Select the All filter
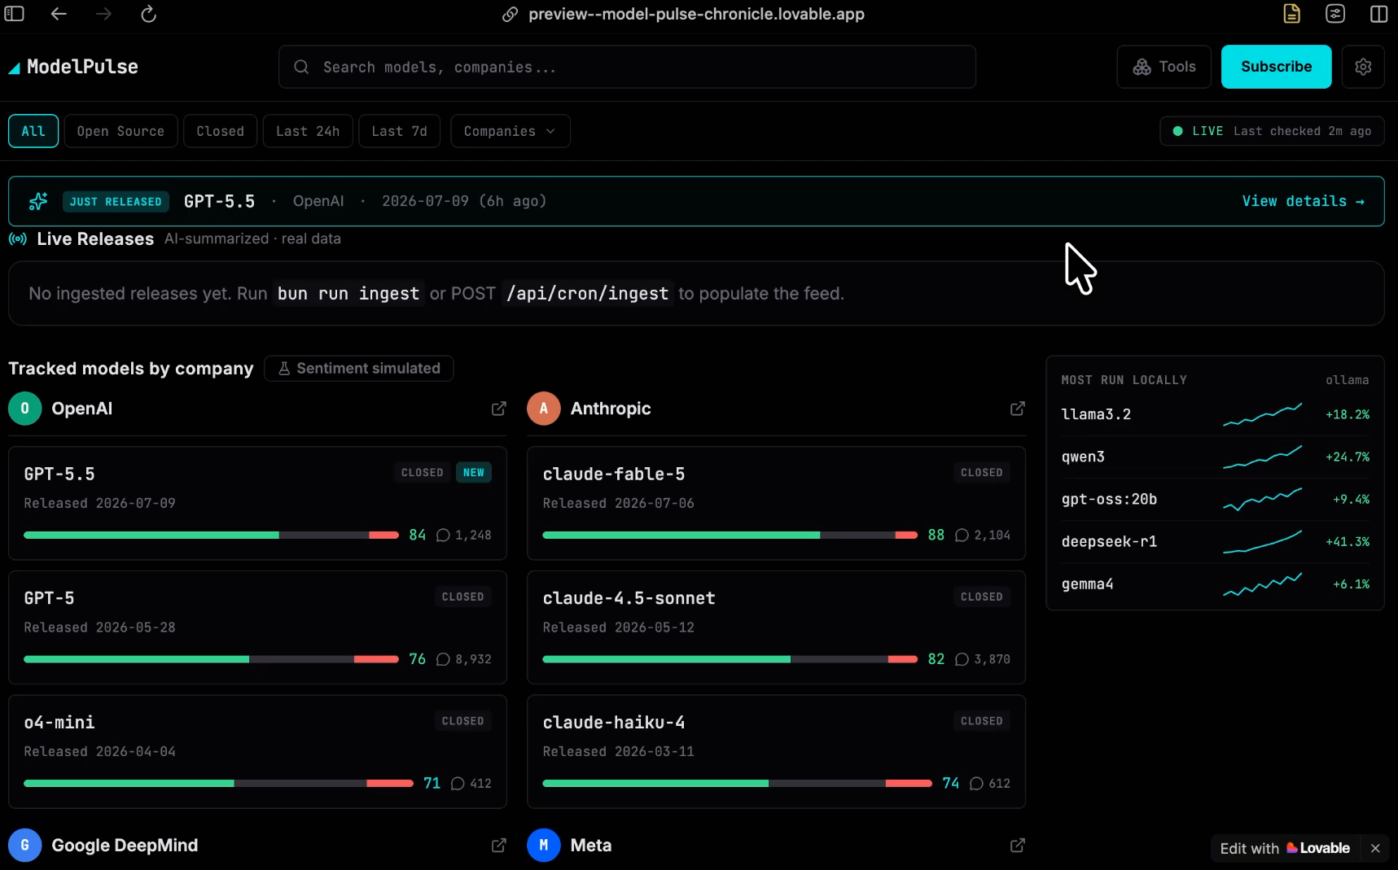 tap(33, 131)
